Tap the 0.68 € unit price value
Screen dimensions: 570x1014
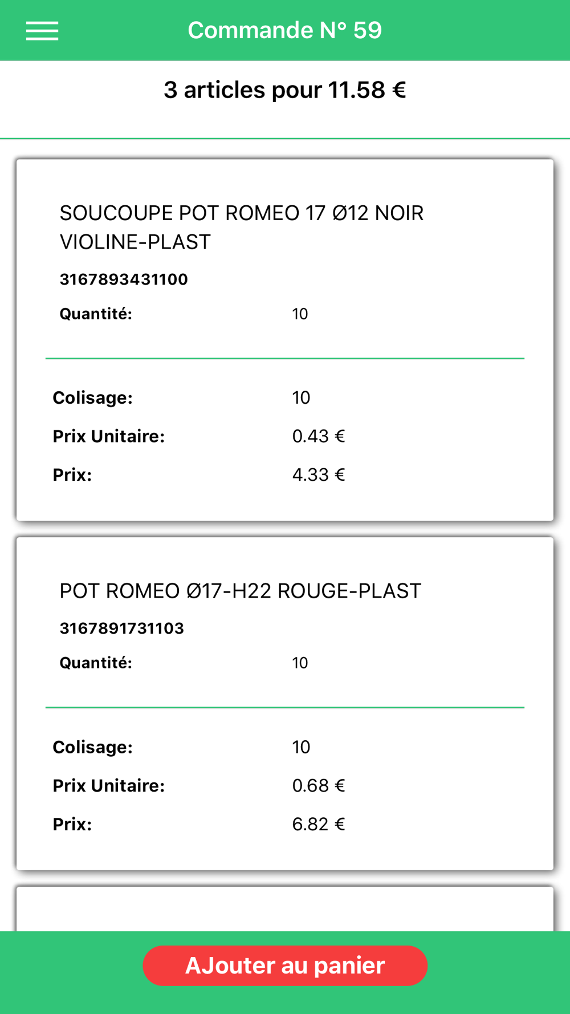[x=319, y=786]
